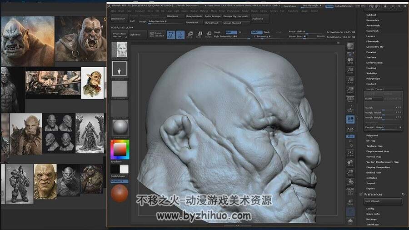
Task: Expand the Deformation subpalette
Action: click(x=374, y=63)
